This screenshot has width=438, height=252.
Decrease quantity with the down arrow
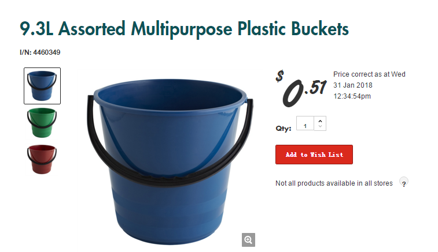click(x=320, y=127)
